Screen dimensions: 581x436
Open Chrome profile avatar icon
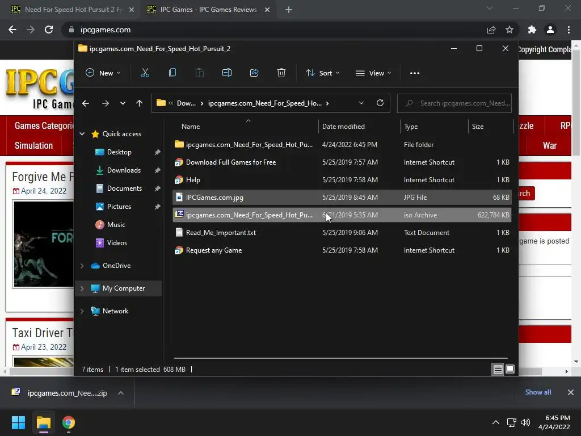[x=550, y=30]
